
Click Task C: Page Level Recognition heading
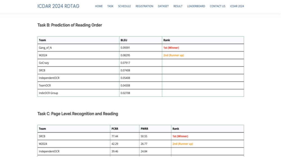(x=78, y=114)
